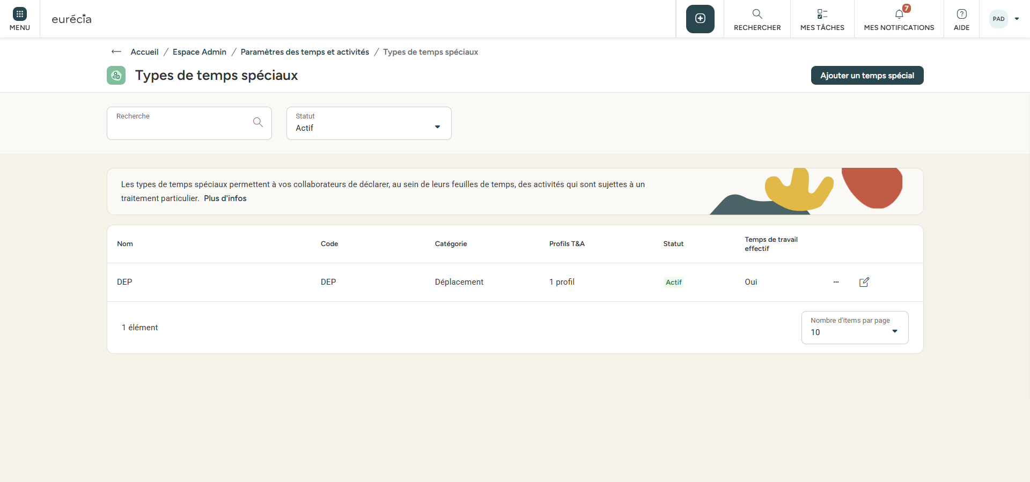The width and height of the screenshot is (1030, 482).
Task: Click the back arrow in breadcrumb
Action: coord(116,52)
